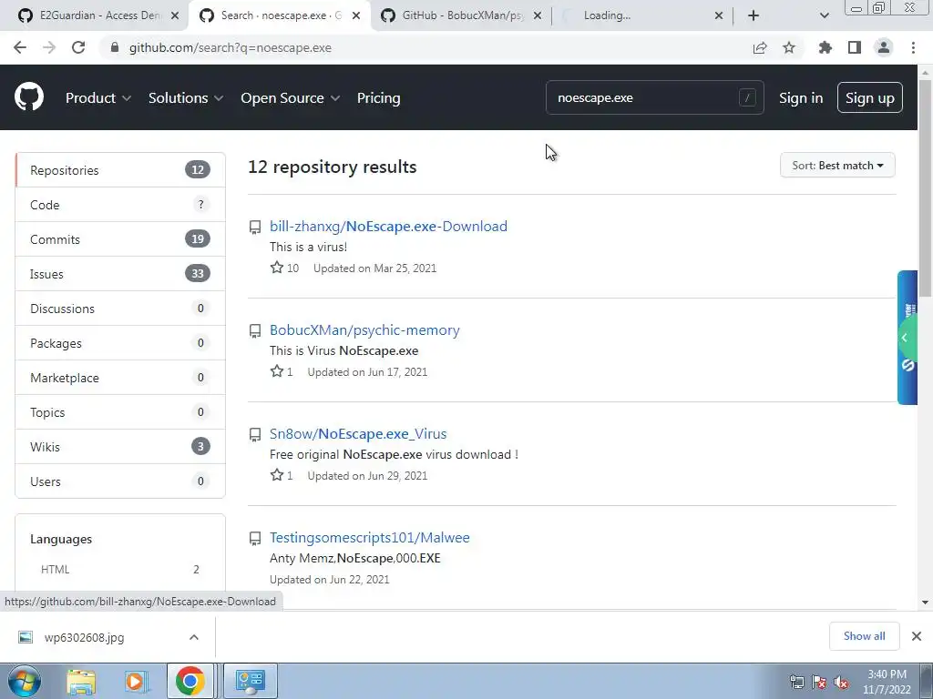Filter by HTML language

(120, 570)
